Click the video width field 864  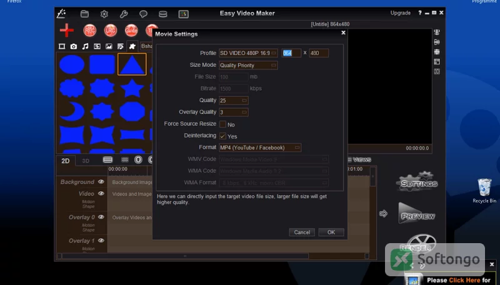click(291, 53)
